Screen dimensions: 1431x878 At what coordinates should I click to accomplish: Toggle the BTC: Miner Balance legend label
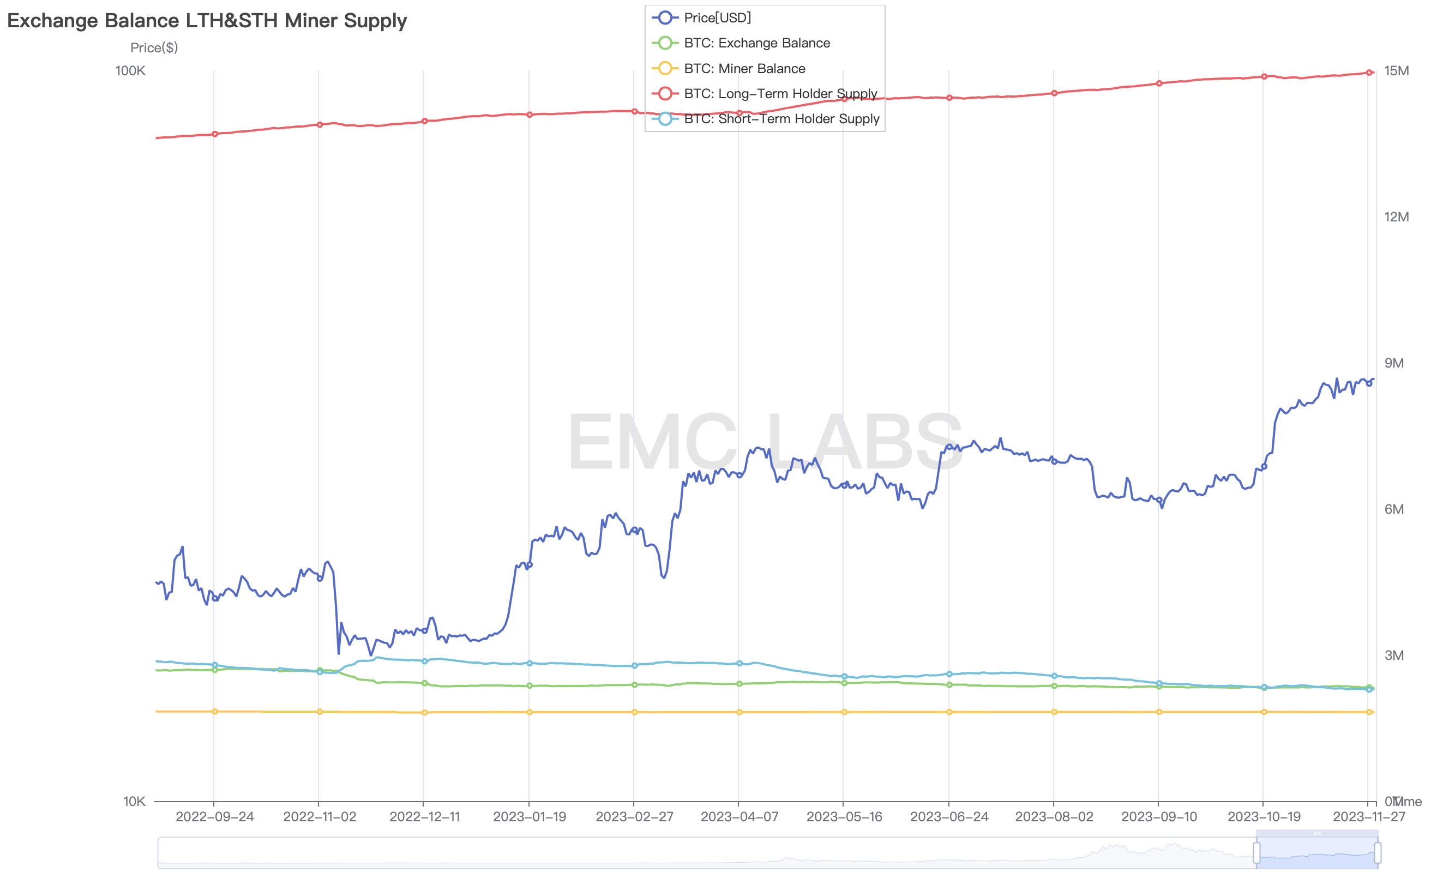point(744,69)
